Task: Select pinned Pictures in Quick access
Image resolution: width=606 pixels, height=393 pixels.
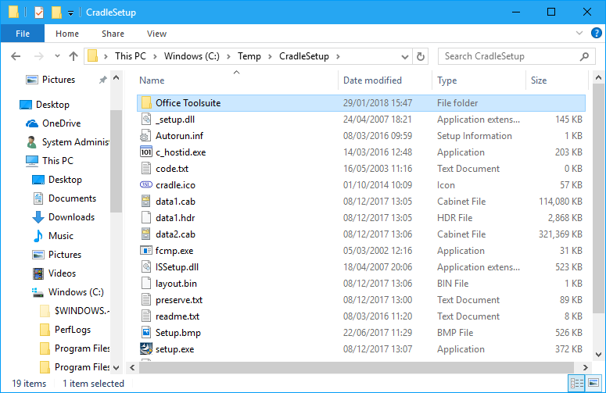Action: coord(59,80)
